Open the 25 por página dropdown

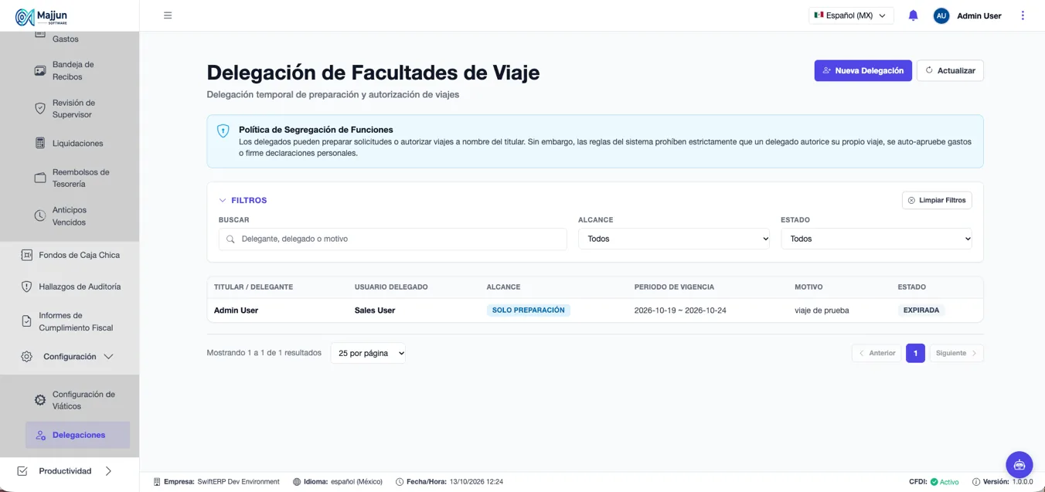[x=368, y=353]
